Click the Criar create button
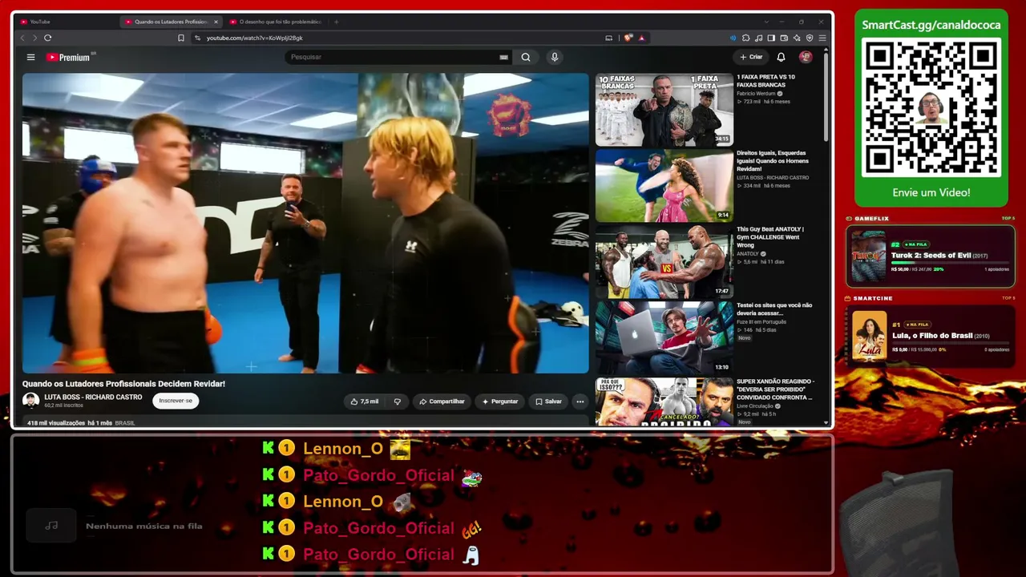 tap(751, 57)
